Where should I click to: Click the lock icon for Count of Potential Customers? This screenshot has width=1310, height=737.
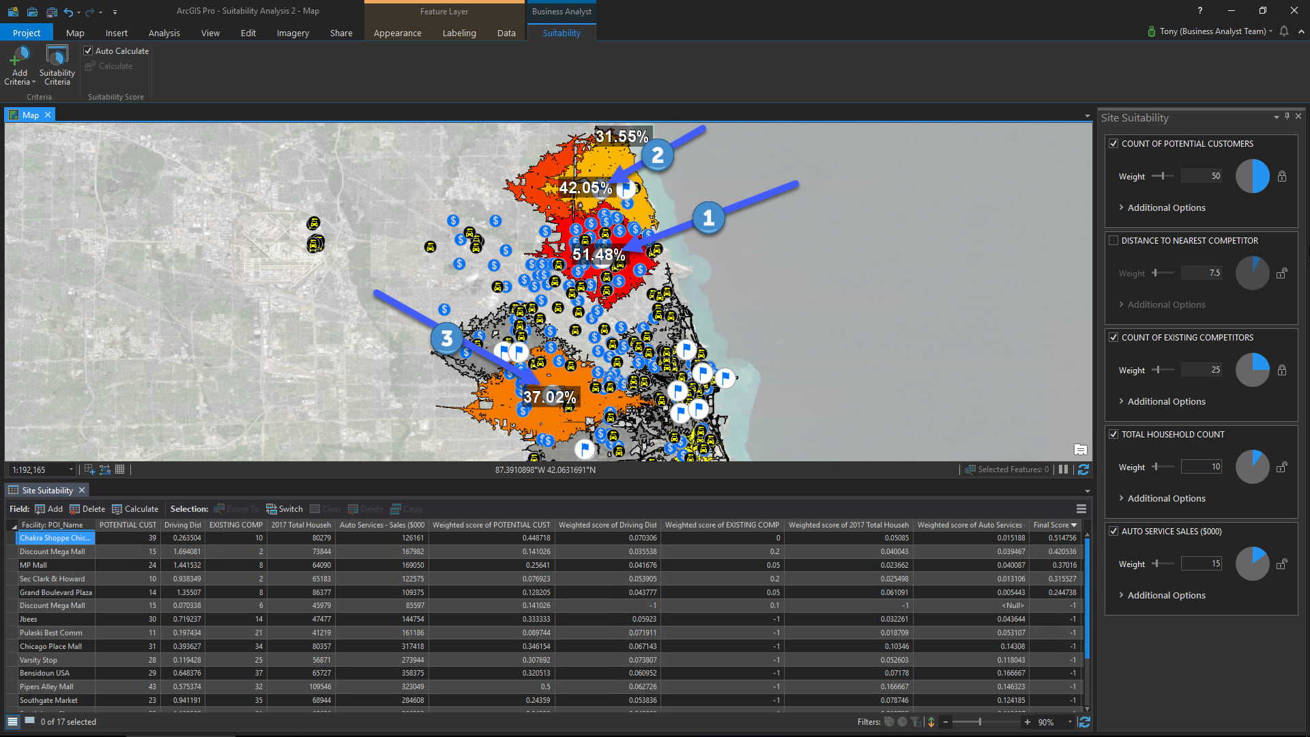[x=1282, y=176]
